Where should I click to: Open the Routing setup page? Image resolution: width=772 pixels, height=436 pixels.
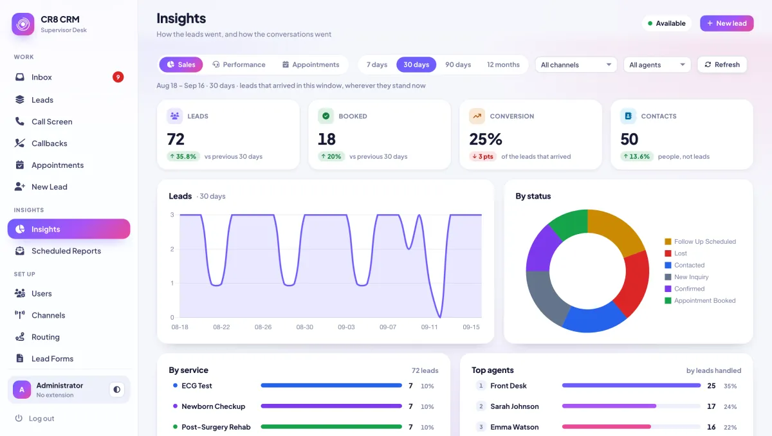[x=69, y=337]
